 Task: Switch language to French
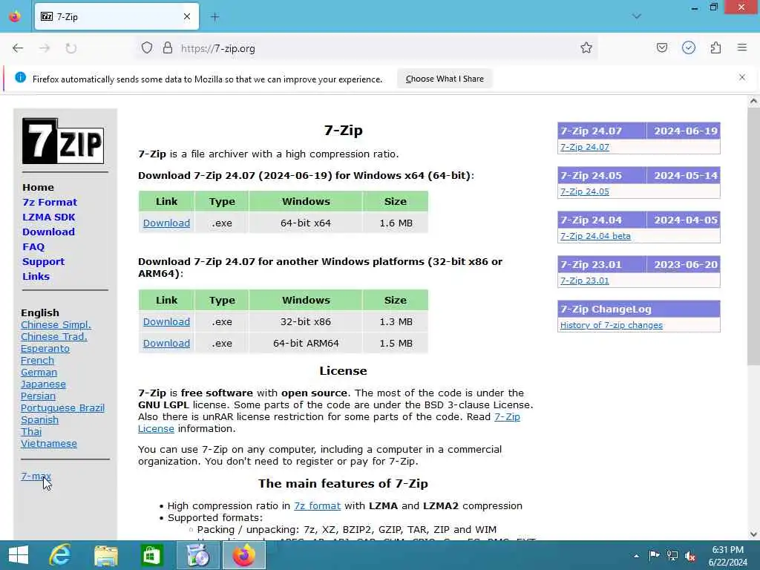coord(37,360)
